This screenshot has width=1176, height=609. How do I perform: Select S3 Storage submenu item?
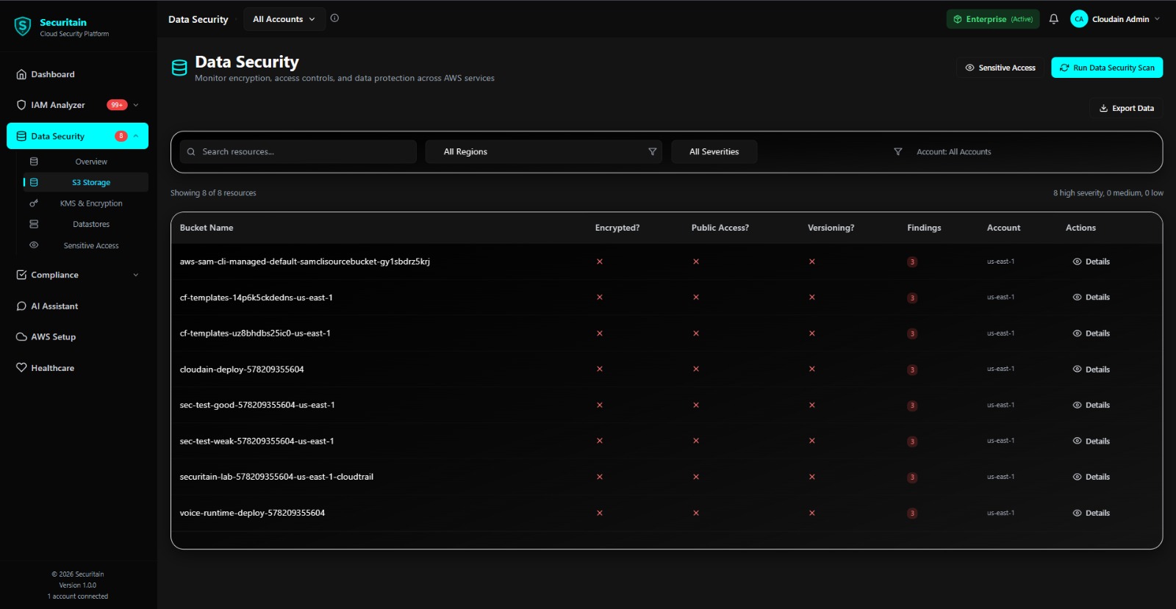tap(85, 182)
